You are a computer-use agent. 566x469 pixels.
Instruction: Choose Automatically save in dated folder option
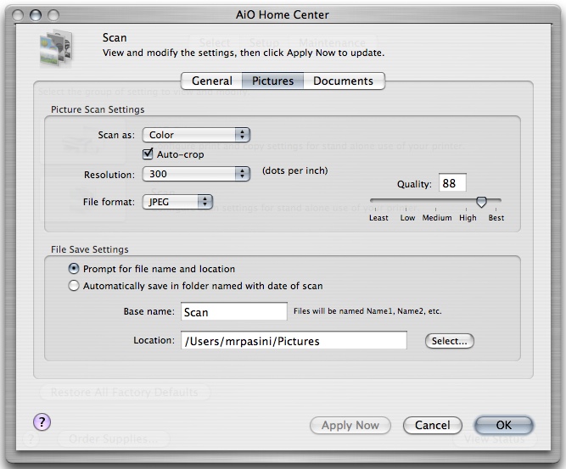pos(74,286)
